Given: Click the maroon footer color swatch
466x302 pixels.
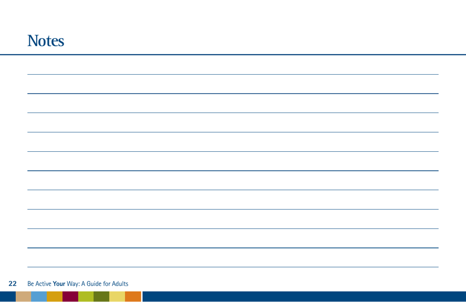Looking at the screenshot, I should (70, 297).
